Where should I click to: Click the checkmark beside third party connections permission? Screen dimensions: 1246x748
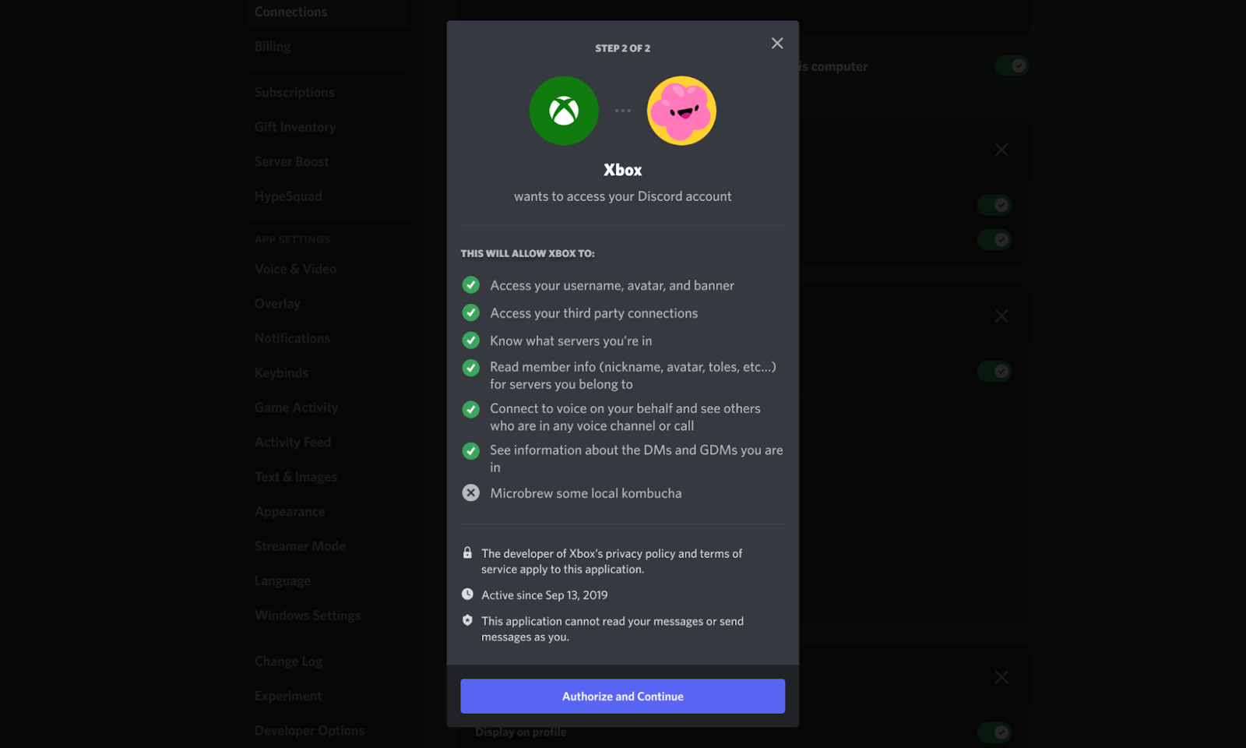pos(470,312)
